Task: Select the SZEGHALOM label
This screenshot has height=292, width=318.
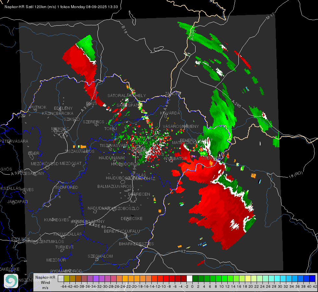Action: [x=100, y=256]
